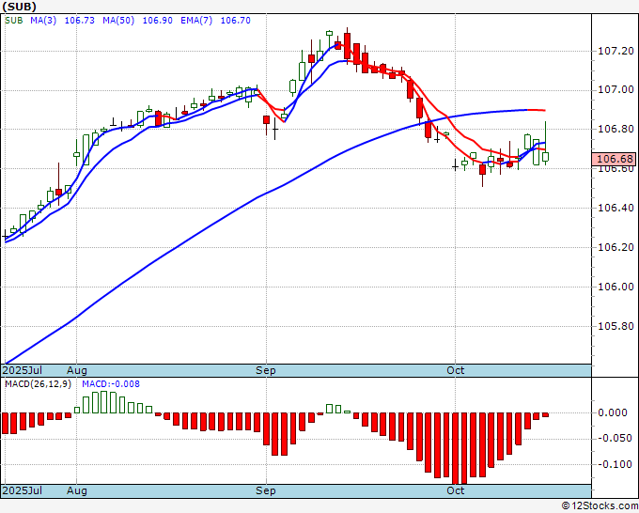This screenshot has width=639, height=513.
Task: Click the latest candlestick near 106.68
Action: click(545, 156)
